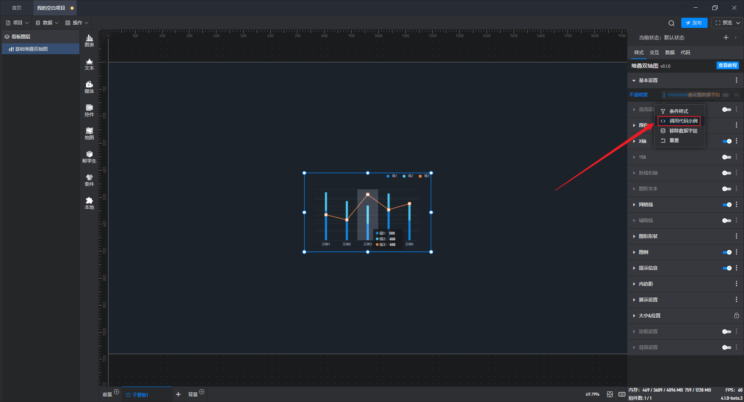
Task: Open more options for 图例 section
Action: click(x=736, y=252)
